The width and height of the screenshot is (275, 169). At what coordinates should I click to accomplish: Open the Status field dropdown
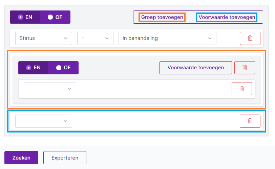point(44,38)
